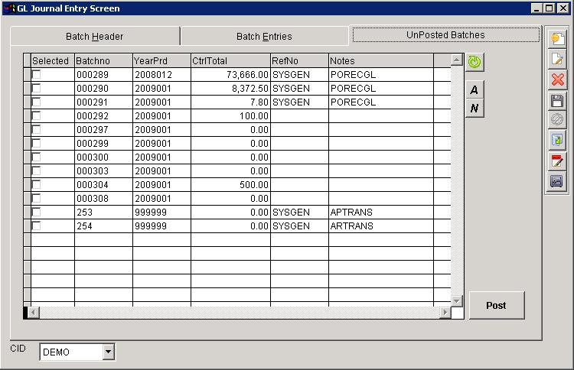Click the document refresh icon in side toolbar
Image resolution: width=574 pixels, height=370 pixels.
pyautogui.click(x=557, y=140)
